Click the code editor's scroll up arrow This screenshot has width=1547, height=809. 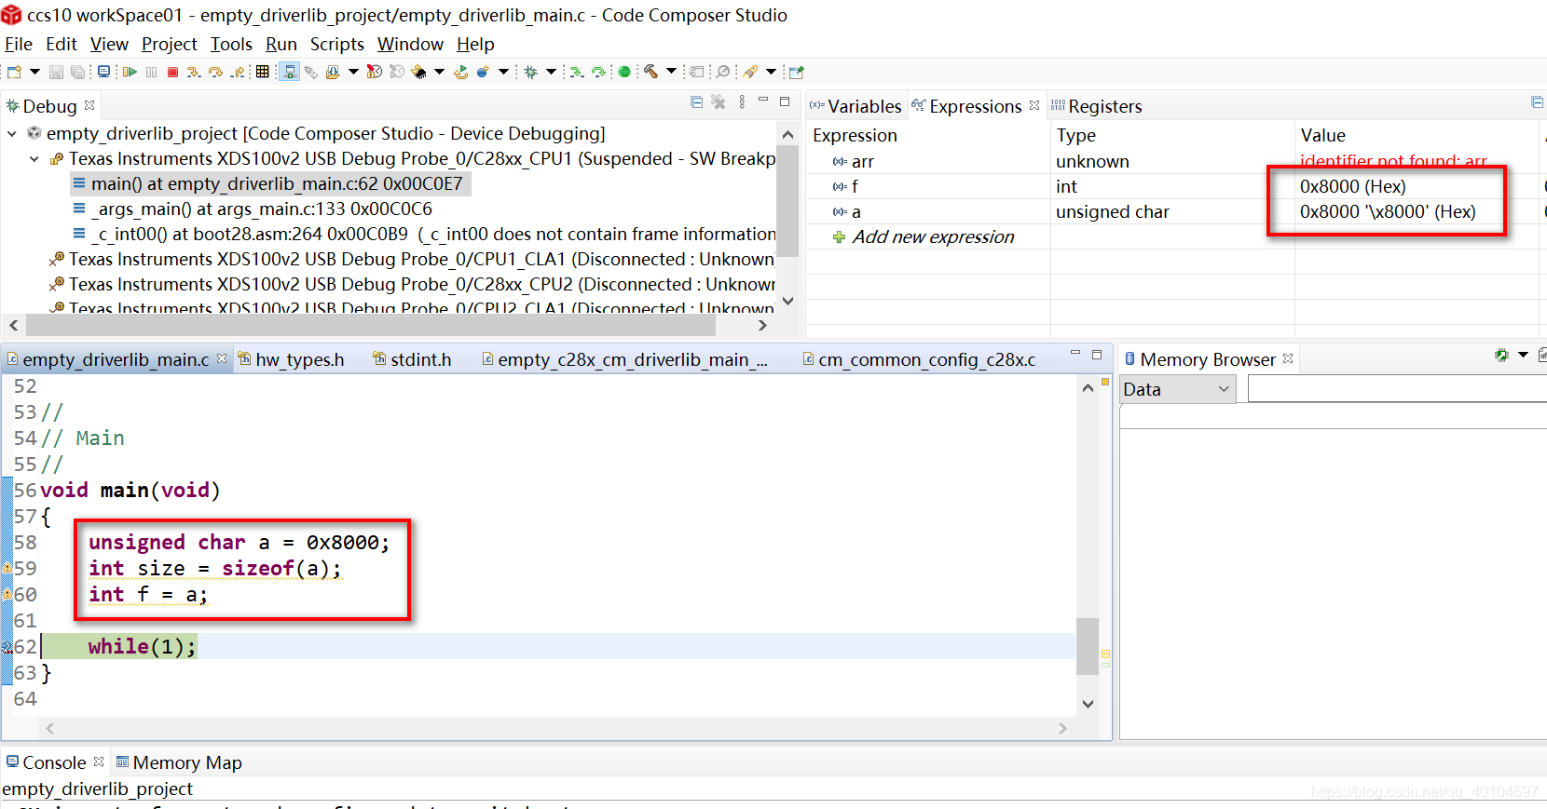pyautogui.click(x=1088, y=387)
